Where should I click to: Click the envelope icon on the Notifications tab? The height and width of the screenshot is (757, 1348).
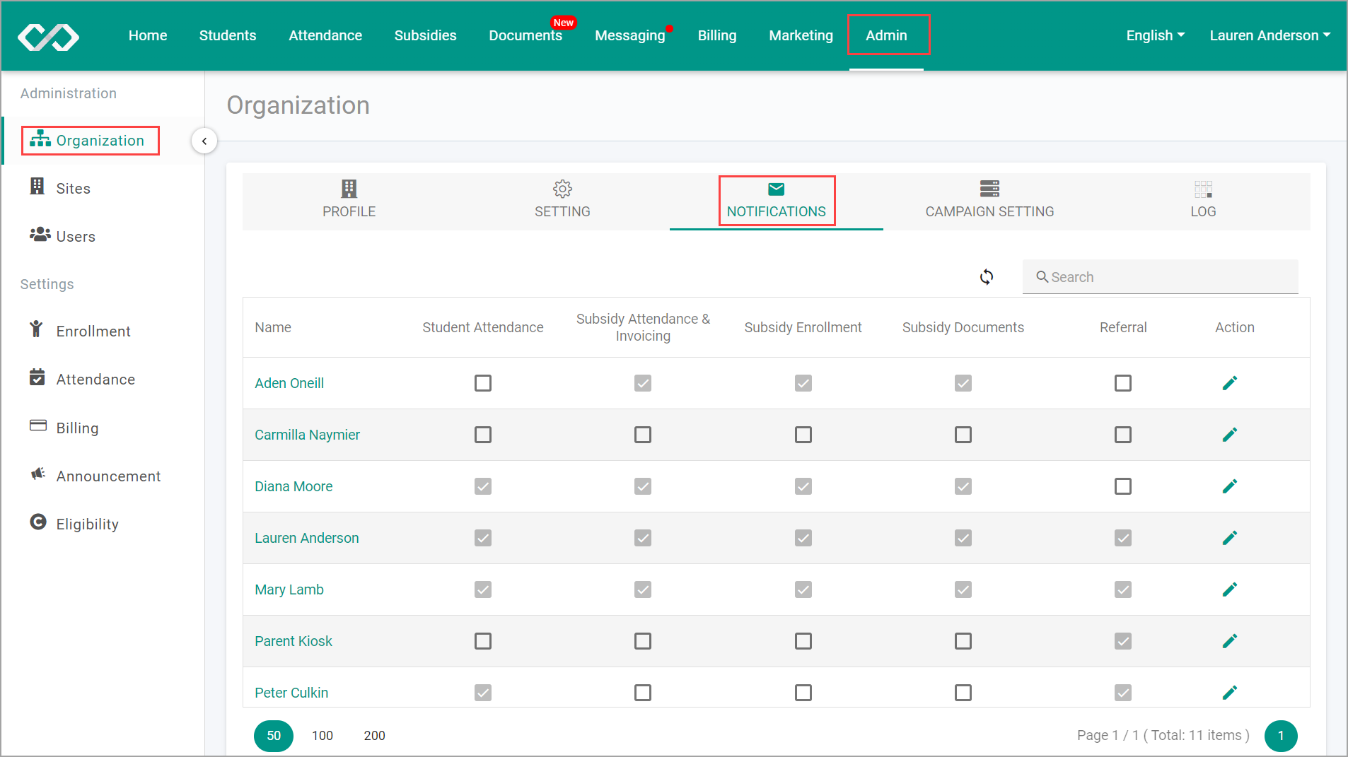pyautogui.click(x=776, y=189)
